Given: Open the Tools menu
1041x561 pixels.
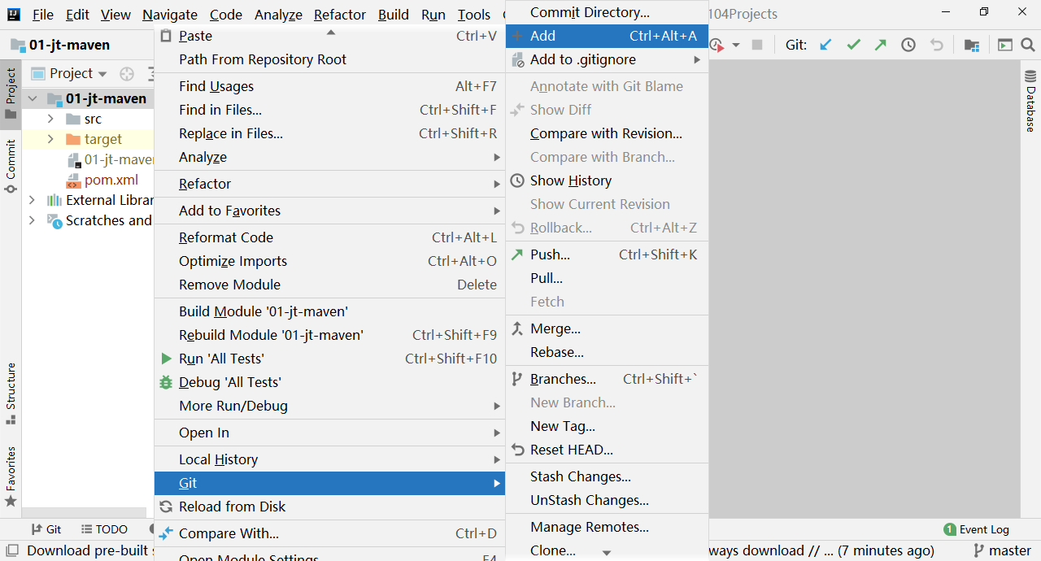Looking at the screenshot, I should point(473,15).
